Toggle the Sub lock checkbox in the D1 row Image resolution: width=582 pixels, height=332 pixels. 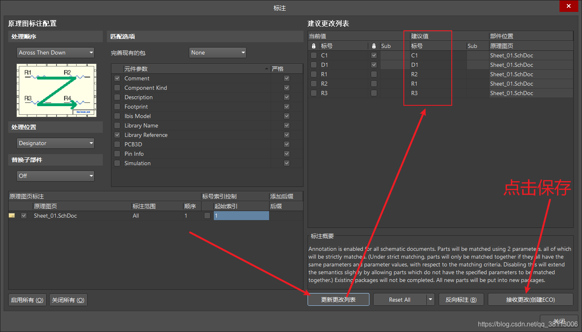374,65
